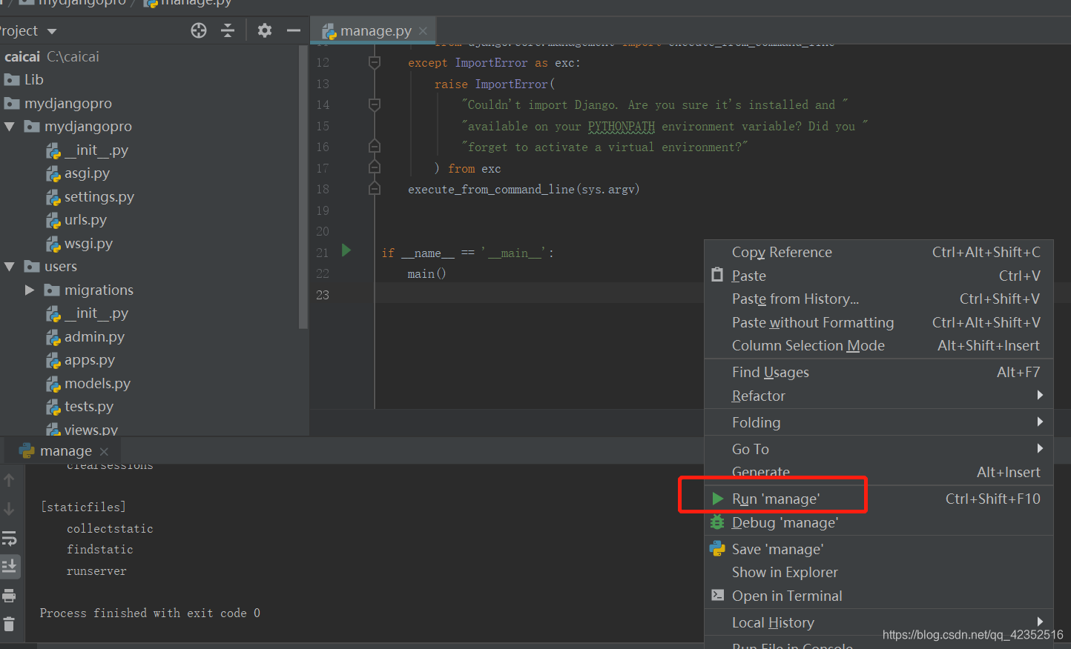Choose Run 'manage' from context menu
Viewport: 1071px width, 649px height.
click(x=879, y=499)
